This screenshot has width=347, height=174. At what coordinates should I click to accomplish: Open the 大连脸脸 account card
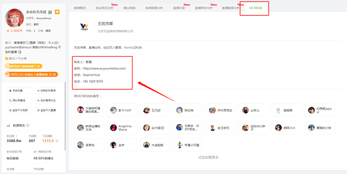(x=155, y=145)
